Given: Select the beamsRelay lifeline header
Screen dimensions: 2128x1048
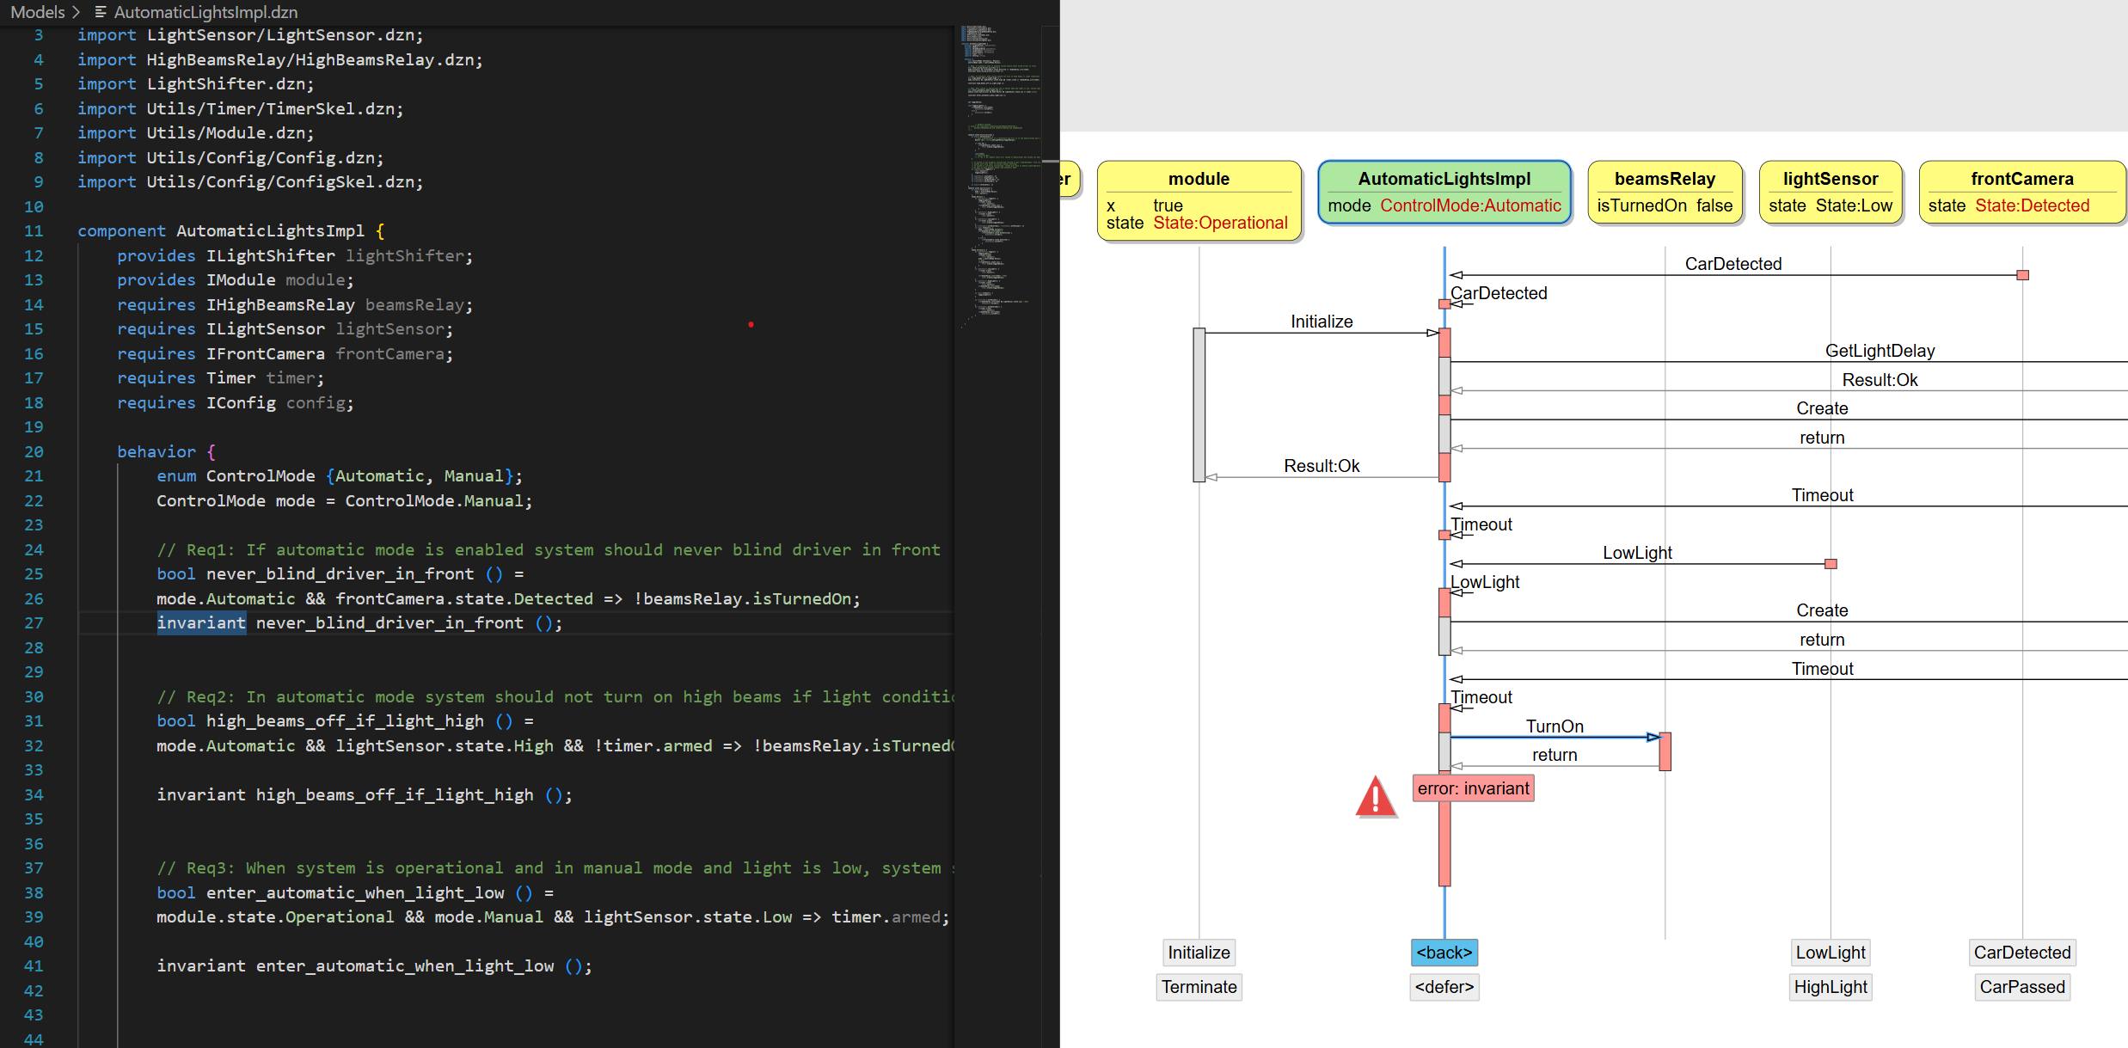Looking at the screenshot, I should (x=1664, y=192).
